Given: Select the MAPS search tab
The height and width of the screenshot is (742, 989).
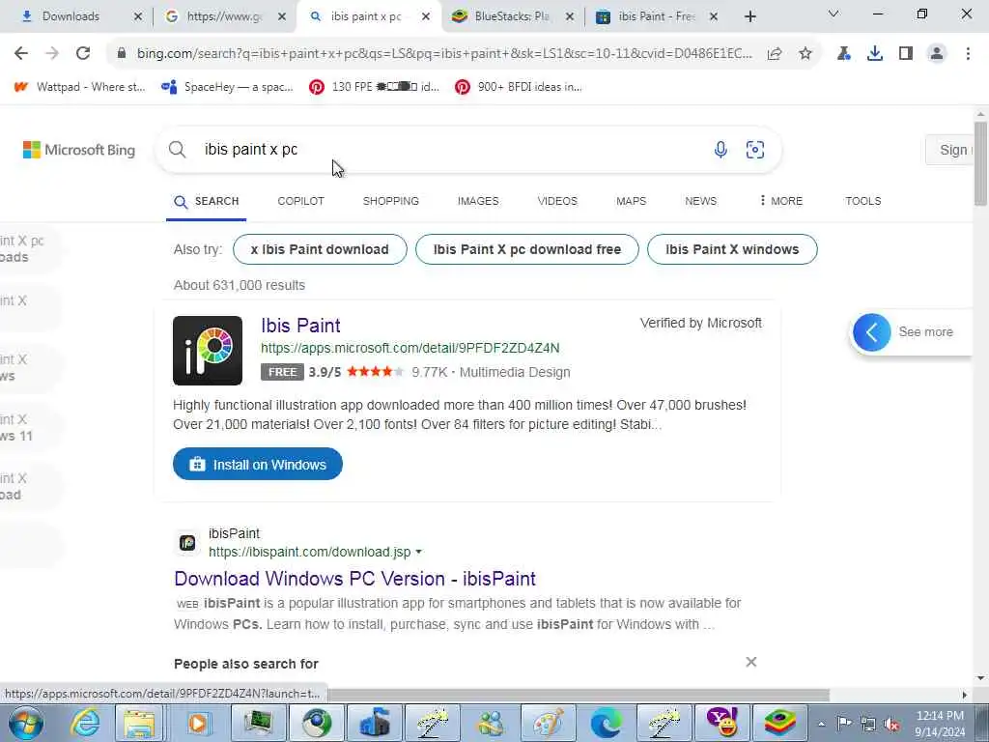Looking at the screenshot, I should [631, 201].
